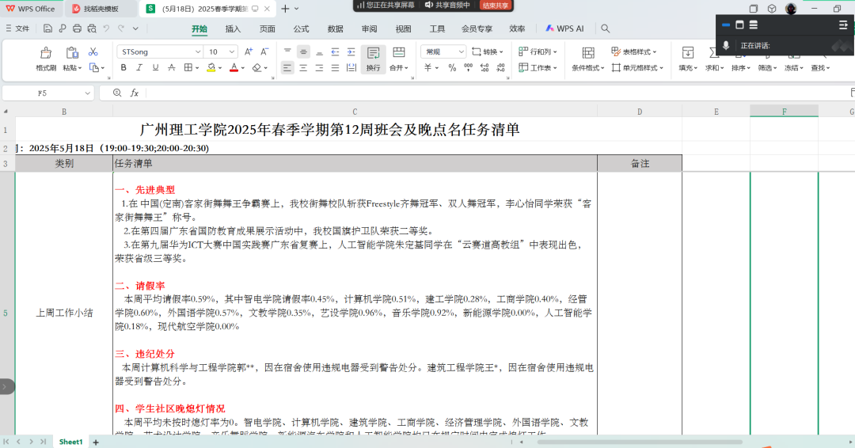
Task: Toggle Wrap Text (换行) button
Action: point(373,59)
